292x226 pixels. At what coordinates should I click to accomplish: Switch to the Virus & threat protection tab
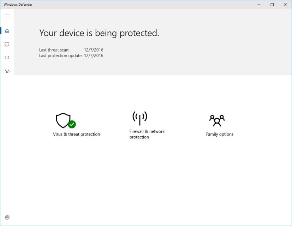pos(7,44)
